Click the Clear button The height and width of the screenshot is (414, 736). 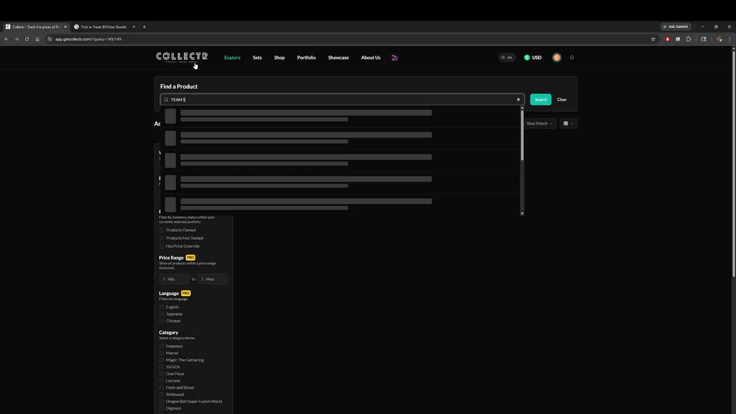[562, 99]
